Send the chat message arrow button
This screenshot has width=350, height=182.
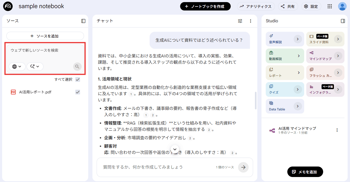[x=243, y=167]
